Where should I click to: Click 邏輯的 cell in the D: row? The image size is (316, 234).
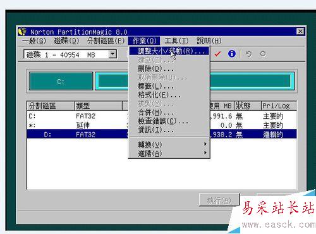point(273,135)
